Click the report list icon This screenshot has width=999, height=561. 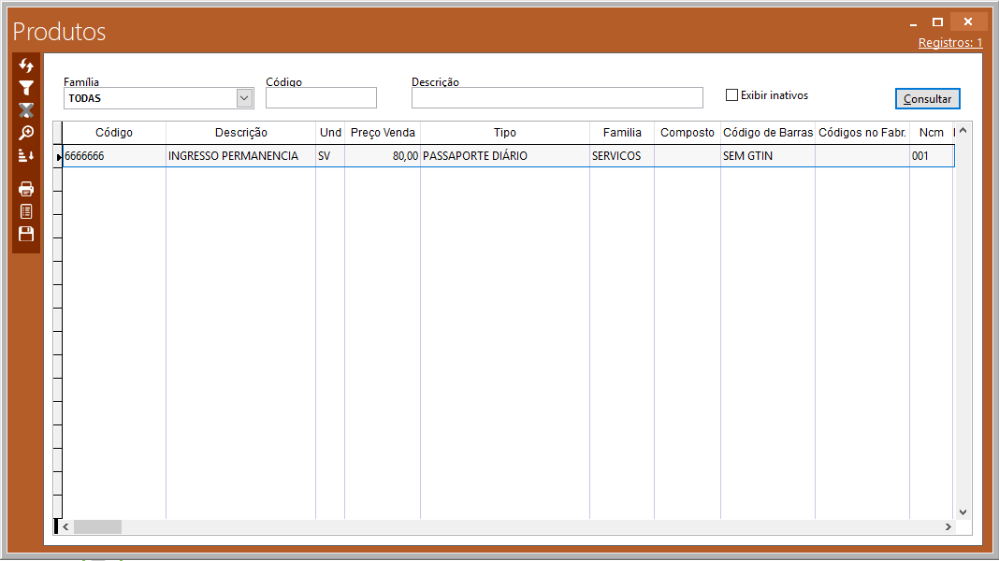click(26, 211)
